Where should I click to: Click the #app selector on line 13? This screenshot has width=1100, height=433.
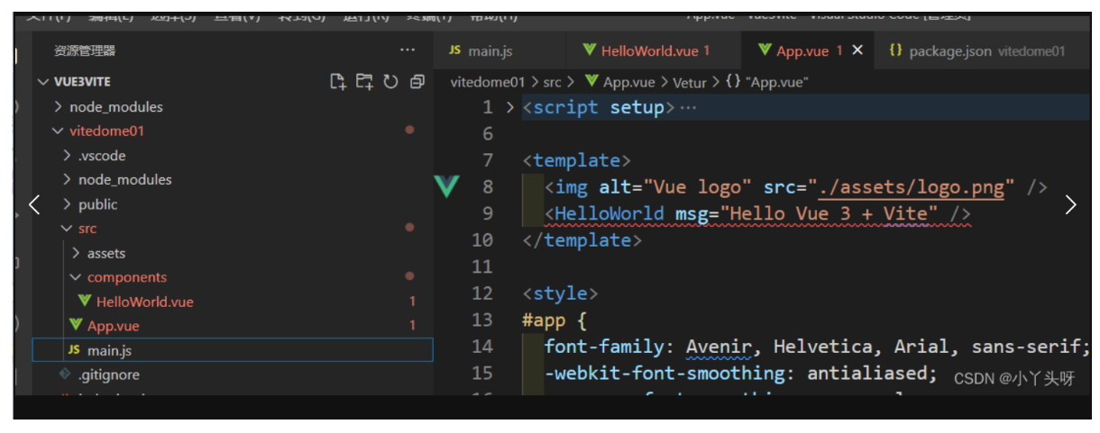point(543,320)
